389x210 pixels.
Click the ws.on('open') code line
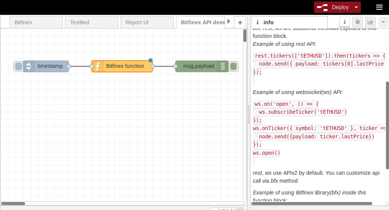pyautogui.click(x=287, y=104)
